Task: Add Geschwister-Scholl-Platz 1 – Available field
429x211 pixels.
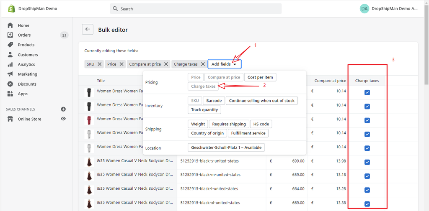Action: point(226,147)
